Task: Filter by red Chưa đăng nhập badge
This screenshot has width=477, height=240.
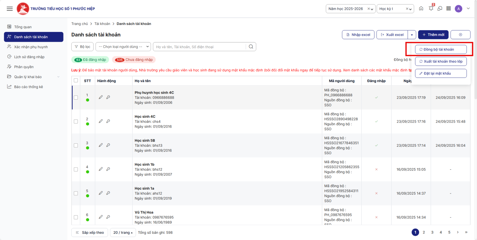Action: pyautogui.click(x=134, y=60)
